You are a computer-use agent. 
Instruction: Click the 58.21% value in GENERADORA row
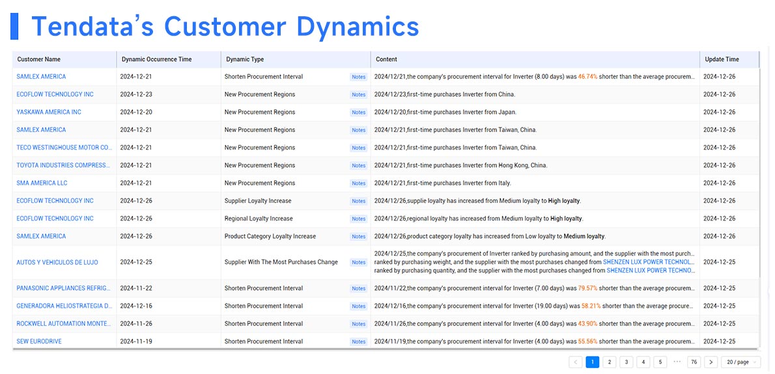[591, 306]
